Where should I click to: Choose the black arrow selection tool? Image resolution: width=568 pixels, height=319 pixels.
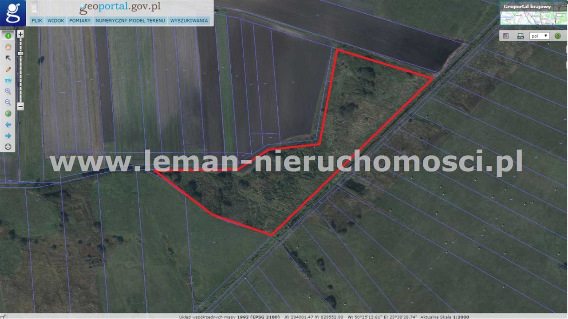point(8,58)
